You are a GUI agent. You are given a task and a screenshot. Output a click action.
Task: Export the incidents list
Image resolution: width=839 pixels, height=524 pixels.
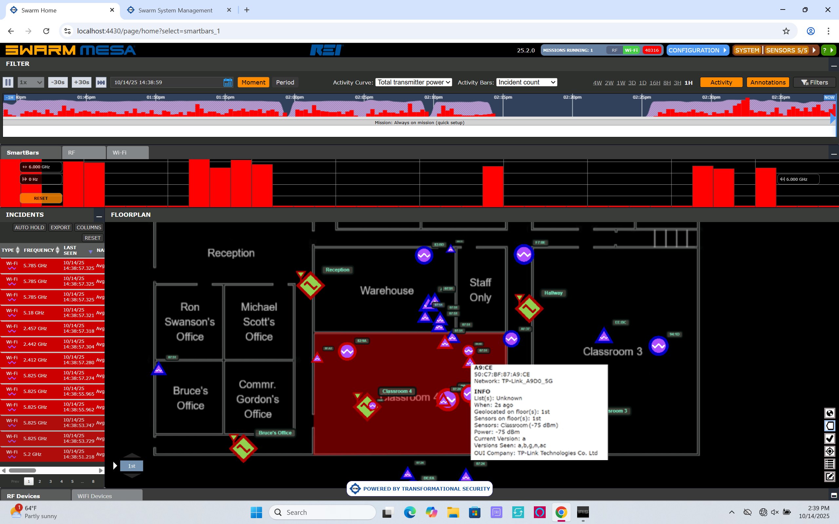[60, 227]
